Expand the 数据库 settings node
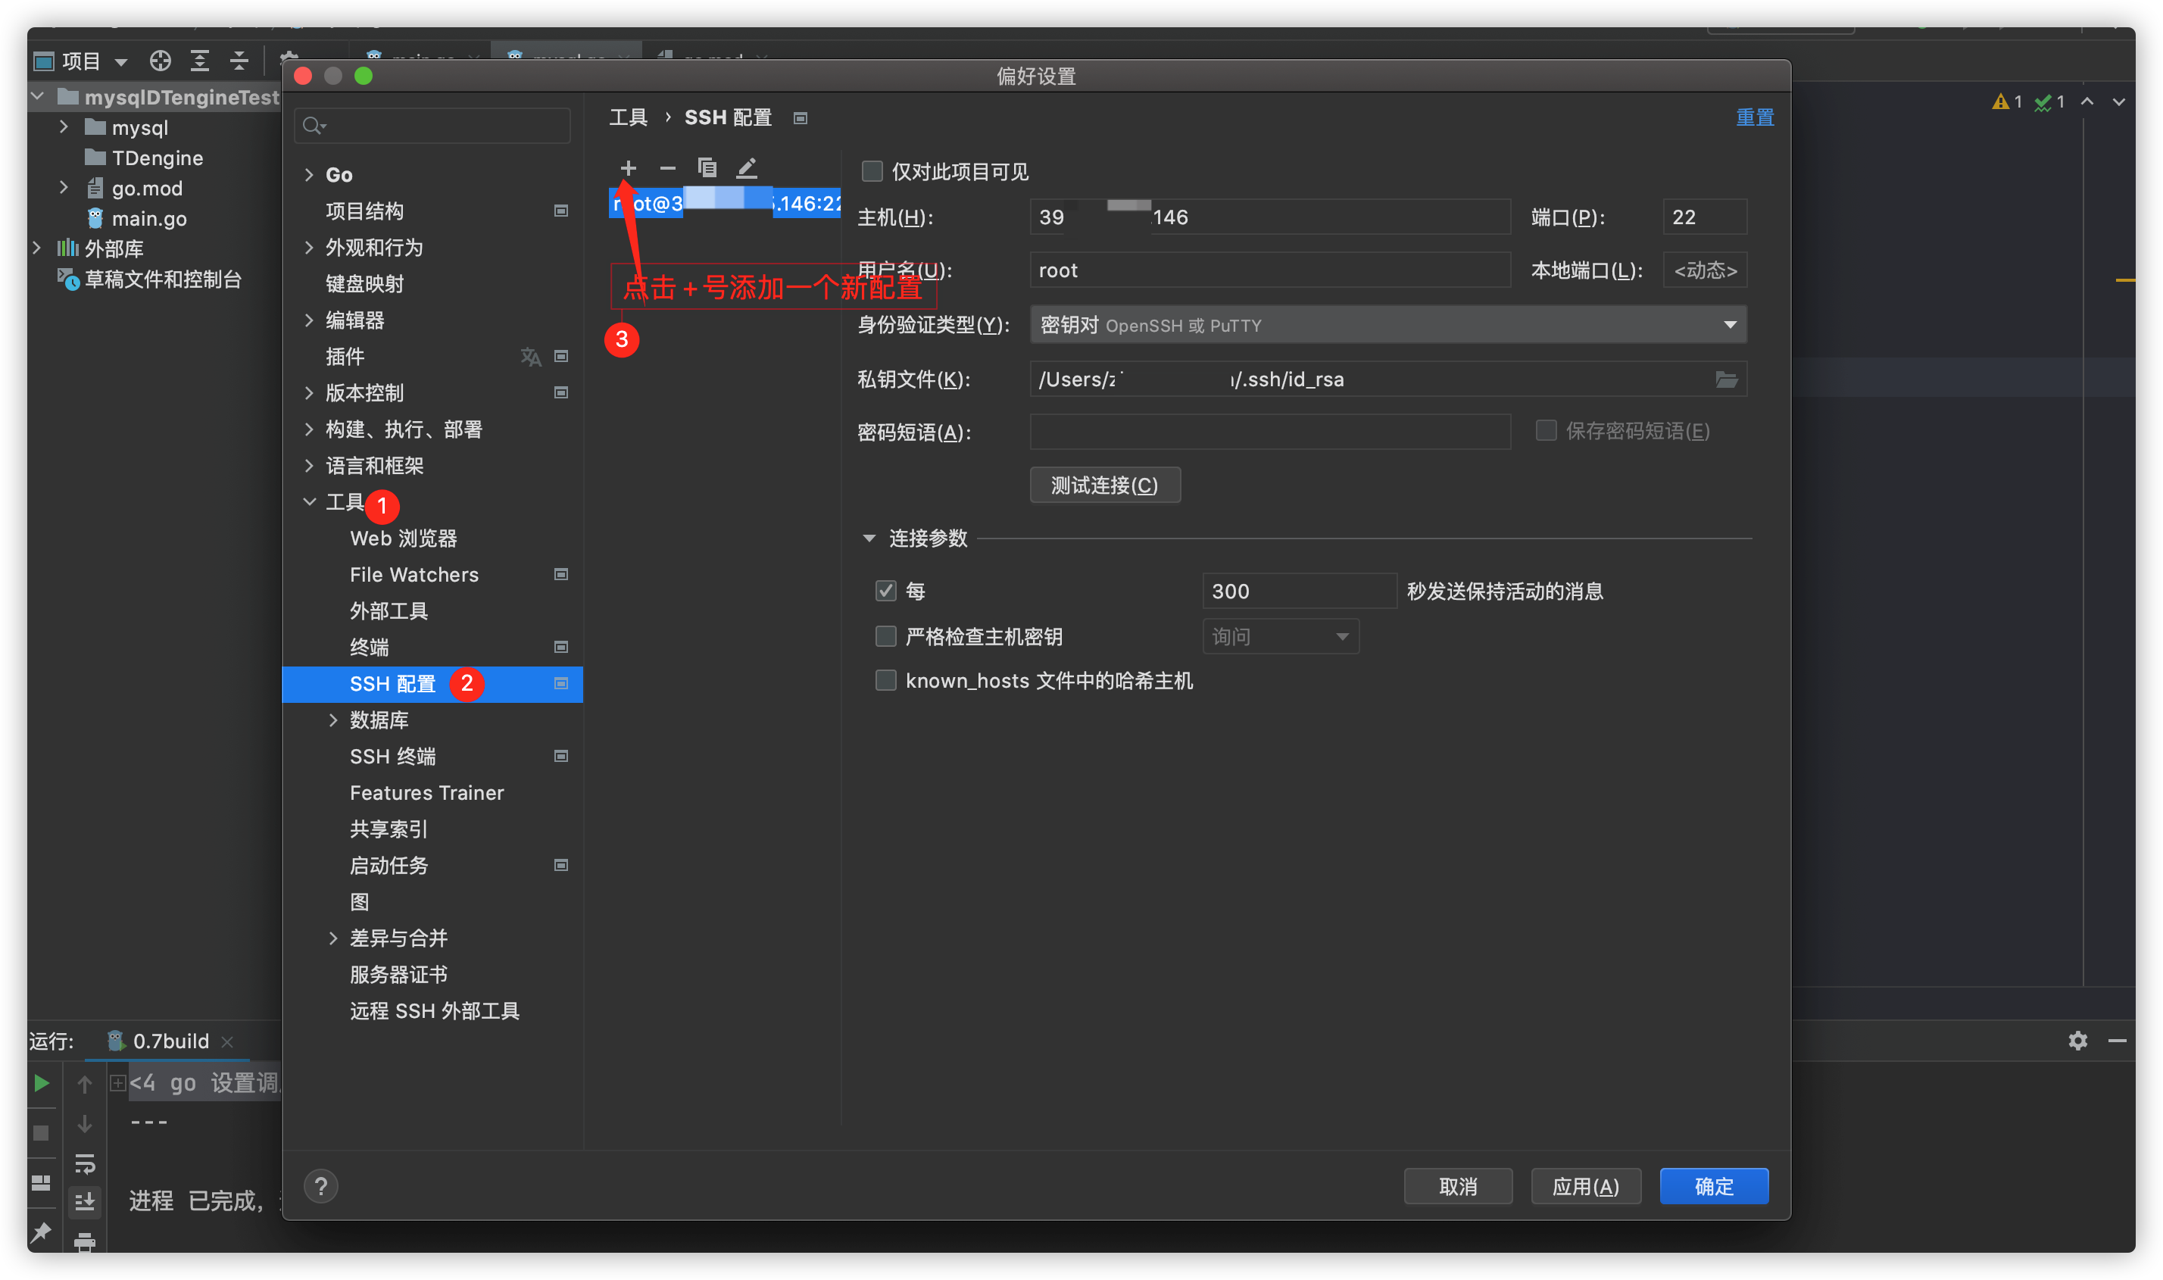Image resolution: width=2163 pixels, height=1280 pixels. (x=334, y=720)
